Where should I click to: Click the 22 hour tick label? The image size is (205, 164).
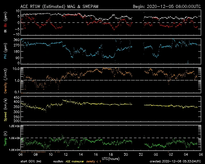pyautogui.click(x=141, y=154)
